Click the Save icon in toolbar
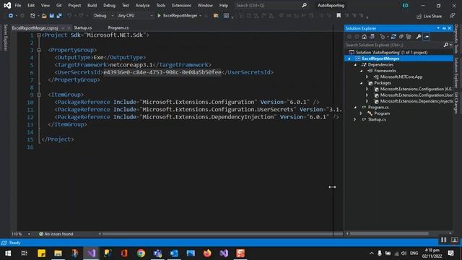The height and width of the screenshot is (260, 462). pyautogui.click(x=51, y=16)
